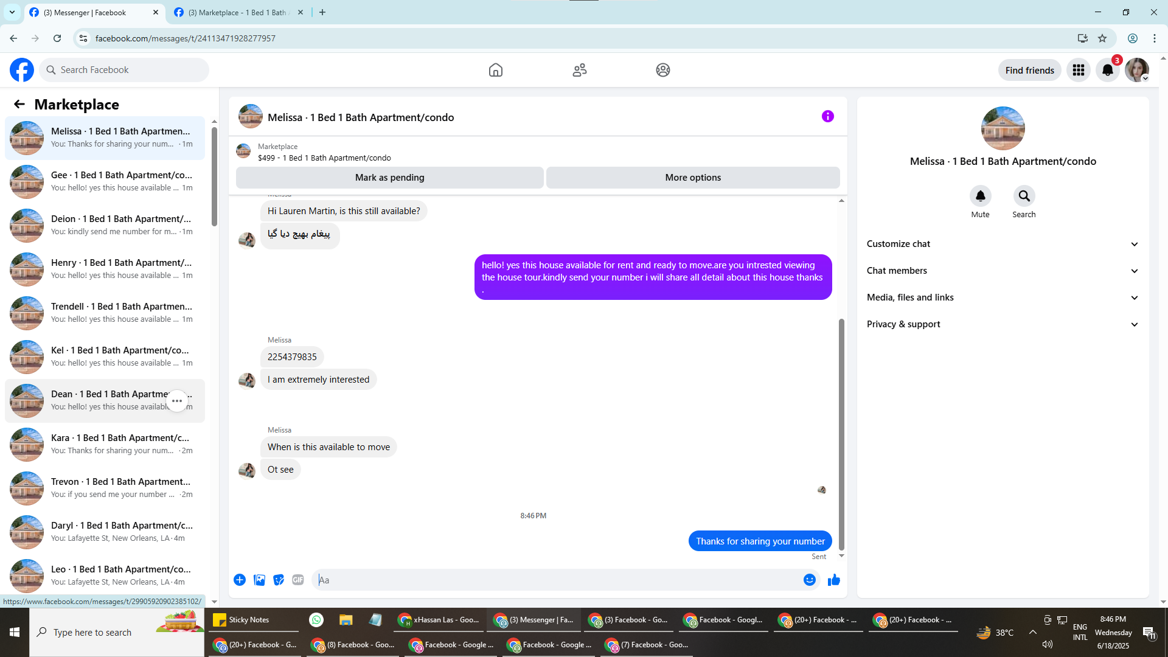Open options for the Dean conversation
The height and width of the screenshot is (657, 1168).
coord(177,401)
